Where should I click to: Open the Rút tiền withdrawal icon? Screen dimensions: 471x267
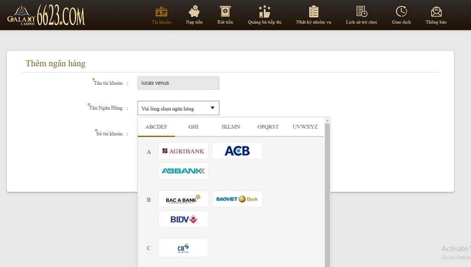(225, 12)
